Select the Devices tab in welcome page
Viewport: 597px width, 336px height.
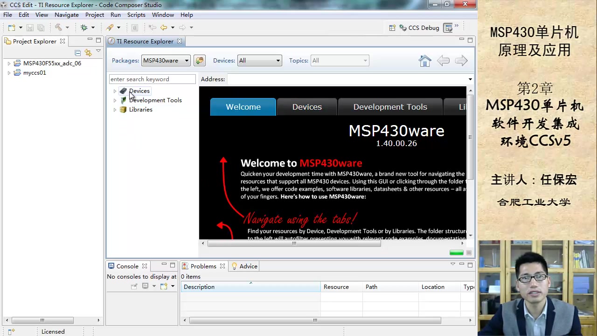tap(307, 107)
